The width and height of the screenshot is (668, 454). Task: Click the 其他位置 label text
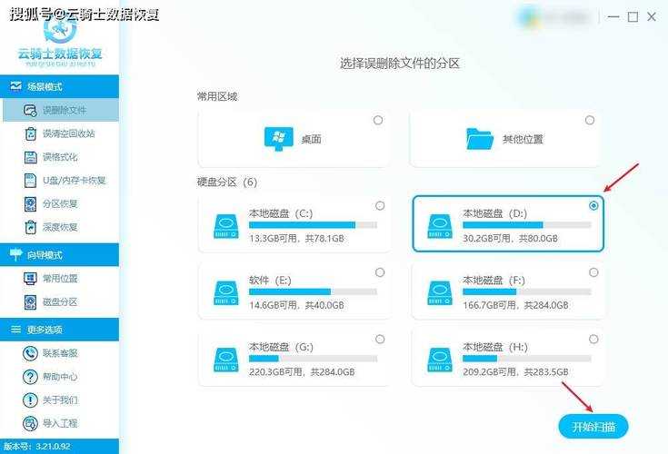523,139
